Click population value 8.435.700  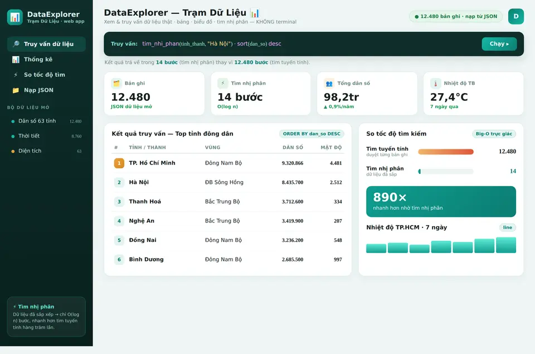pos(293,182)
